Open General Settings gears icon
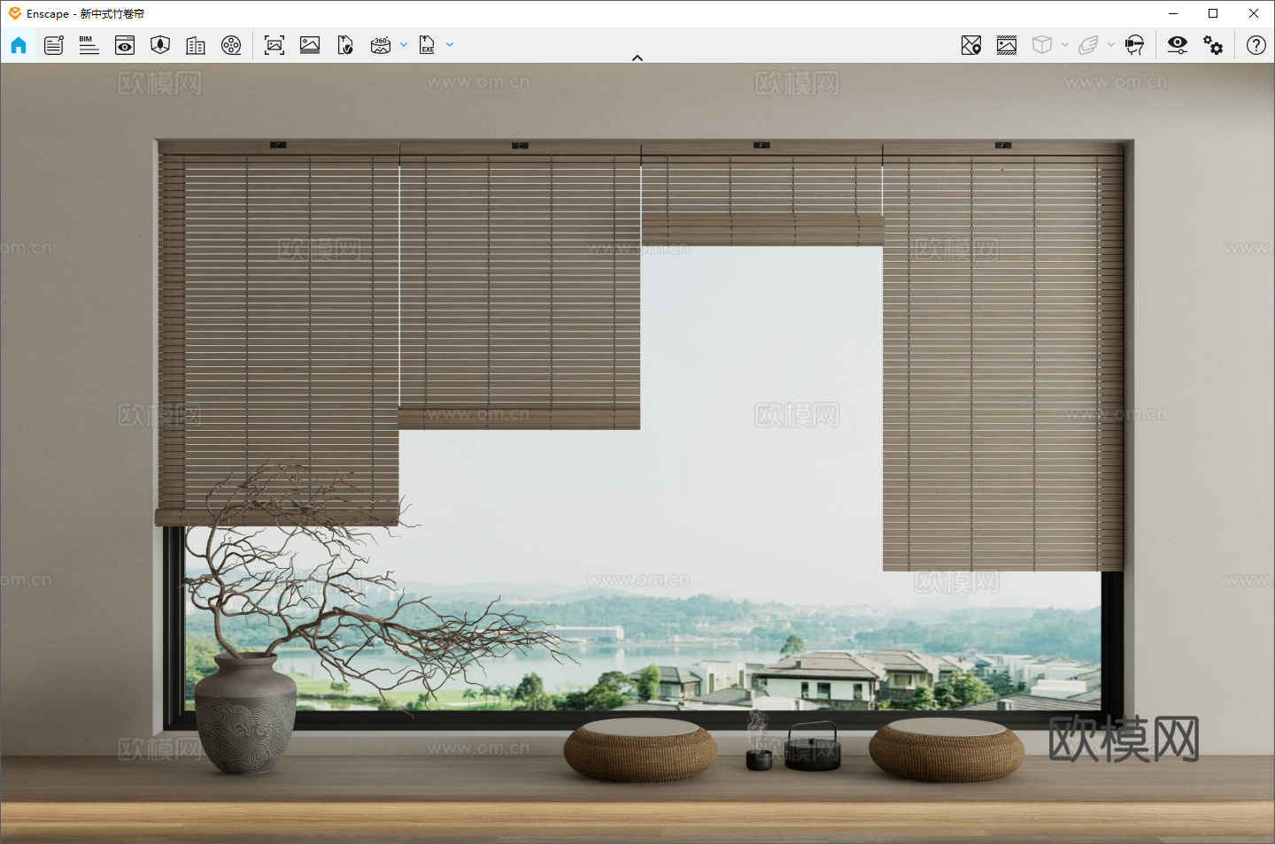This screenshot has height=844, width=1275. [1213, 45]
